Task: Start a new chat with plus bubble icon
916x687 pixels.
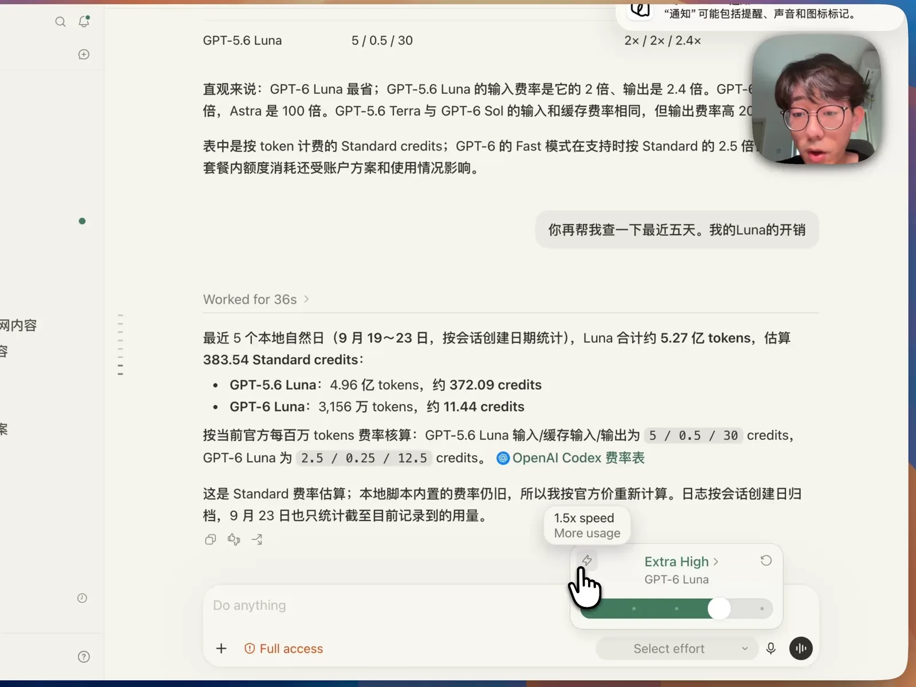Action: pos(84,54)
